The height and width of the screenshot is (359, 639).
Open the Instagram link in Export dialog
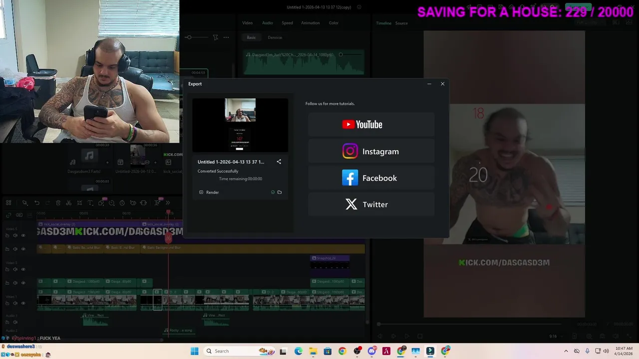pyautogui.click(x=371, y=151)
